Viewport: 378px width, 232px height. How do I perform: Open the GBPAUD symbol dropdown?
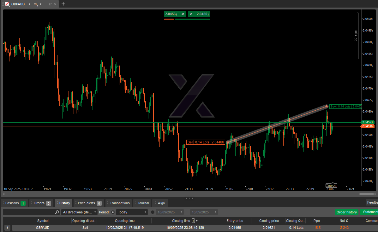click(x=29, y=4)
